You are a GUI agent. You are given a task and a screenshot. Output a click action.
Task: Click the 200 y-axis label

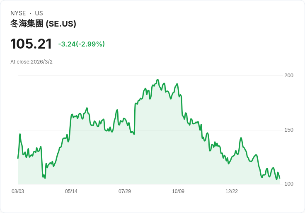[289, 75]
